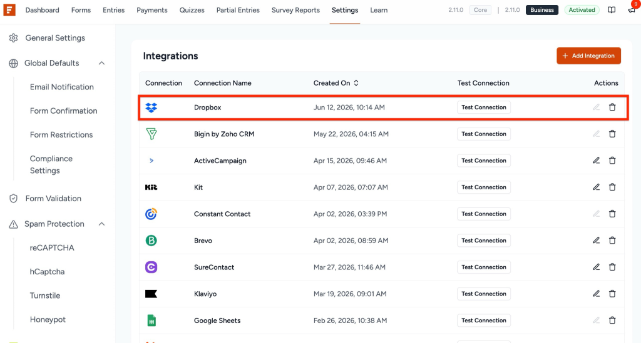Click the Klaviyo flag logo icon
Viewport: 641px width, 343px height.
click(x=151, y=294)
